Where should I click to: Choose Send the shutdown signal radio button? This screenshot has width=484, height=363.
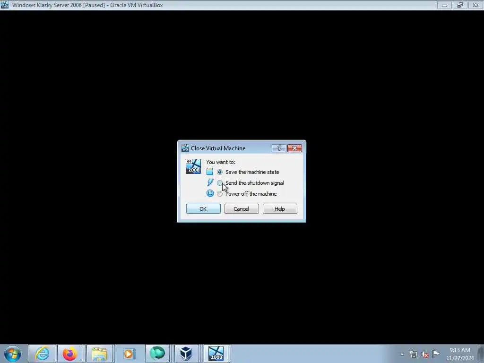click(220, 183)
